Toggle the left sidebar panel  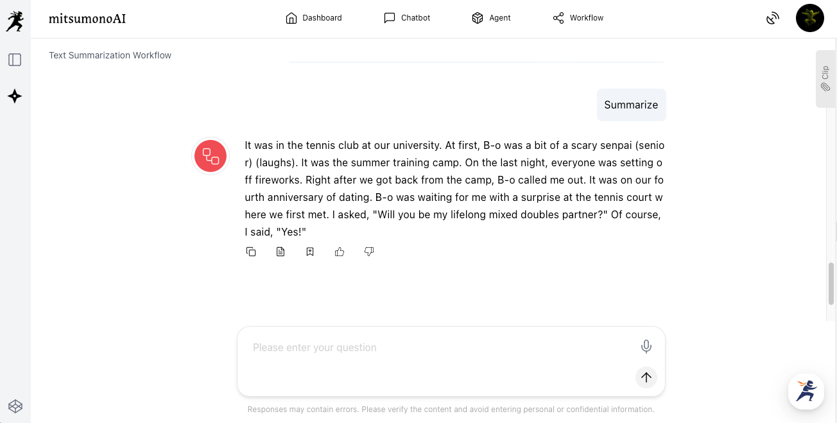coord(15,60)
